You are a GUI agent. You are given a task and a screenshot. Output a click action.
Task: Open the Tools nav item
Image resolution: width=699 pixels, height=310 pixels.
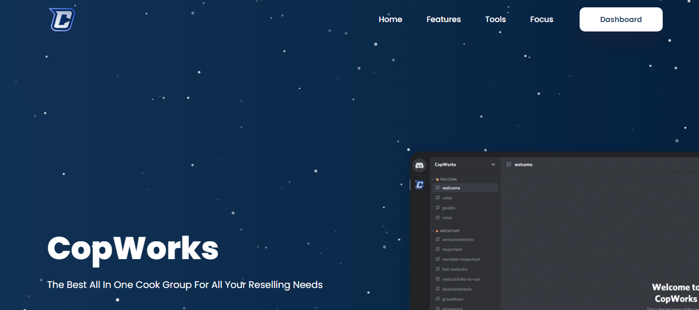pos(495,19)
